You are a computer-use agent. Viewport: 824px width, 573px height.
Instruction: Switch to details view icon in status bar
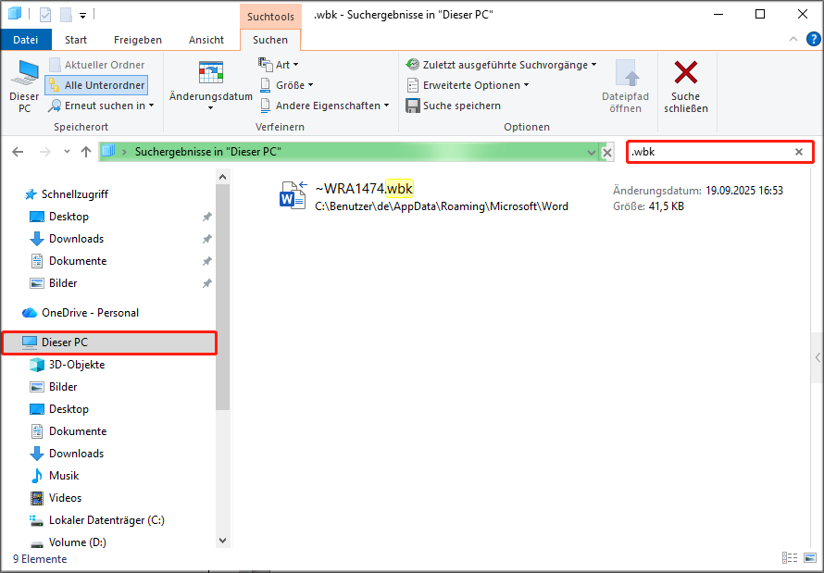pyautogui.click(x=790, y=558)
